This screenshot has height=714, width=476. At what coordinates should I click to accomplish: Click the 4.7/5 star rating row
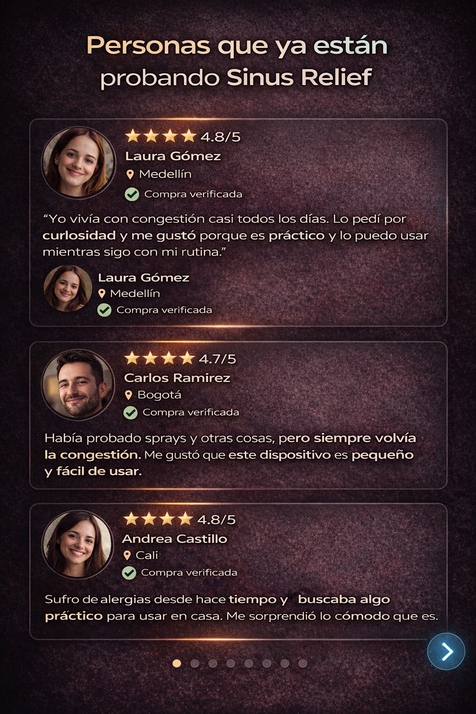coord(180,358)
